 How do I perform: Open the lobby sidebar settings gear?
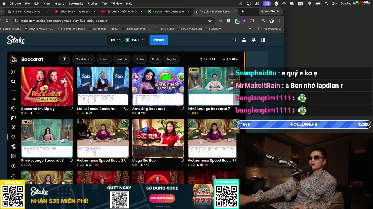click(x=13, y=176)
